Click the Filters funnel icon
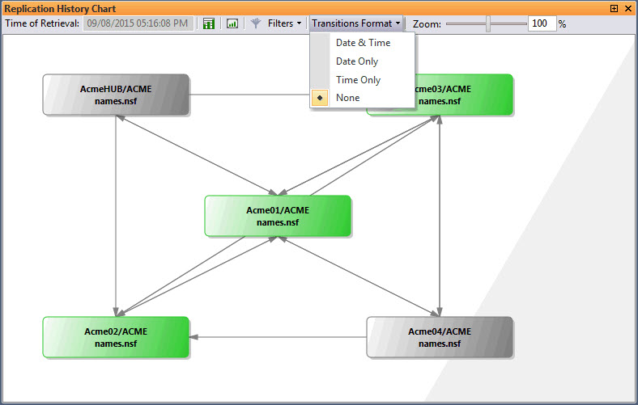This screenshot has width=638, height=405. pyautogui.click(x=256, y=23)
